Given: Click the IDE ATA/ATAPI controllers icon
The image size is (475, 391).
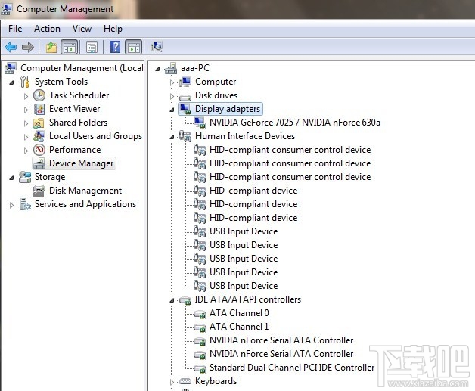Looking at the screenshot, I should (185, 299).
